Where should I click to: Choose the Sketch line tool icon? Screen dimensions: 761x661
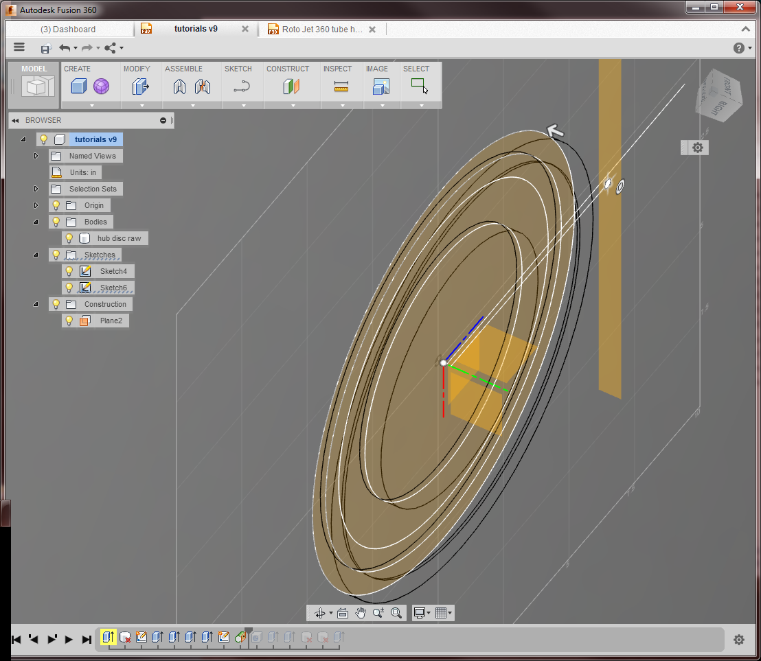click(242, 86)
